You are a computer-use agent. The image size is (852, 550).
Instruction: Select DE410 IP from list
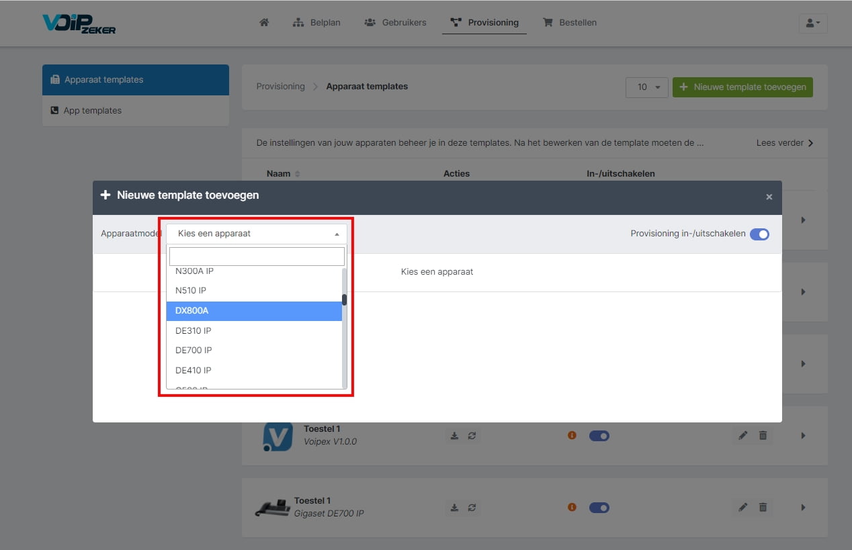(254, 370)
